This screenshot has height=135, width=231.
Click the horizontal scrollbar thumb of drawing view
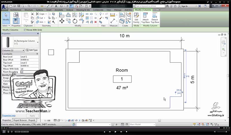click(x=159, y=121)
